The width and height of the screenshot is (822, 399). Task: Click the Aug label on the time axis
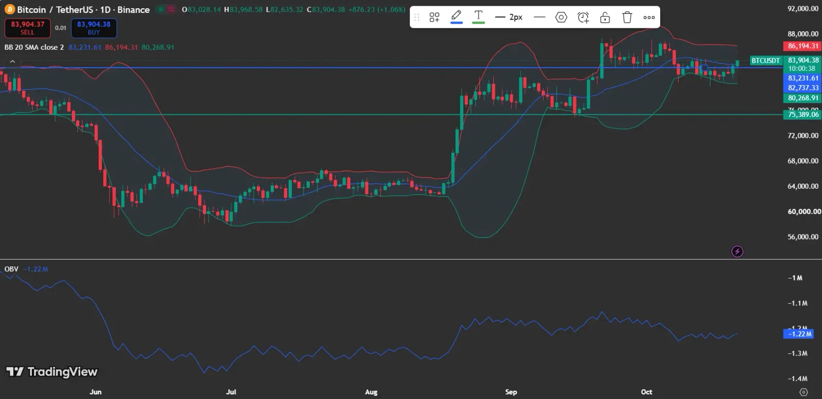(x=371, y=392)
